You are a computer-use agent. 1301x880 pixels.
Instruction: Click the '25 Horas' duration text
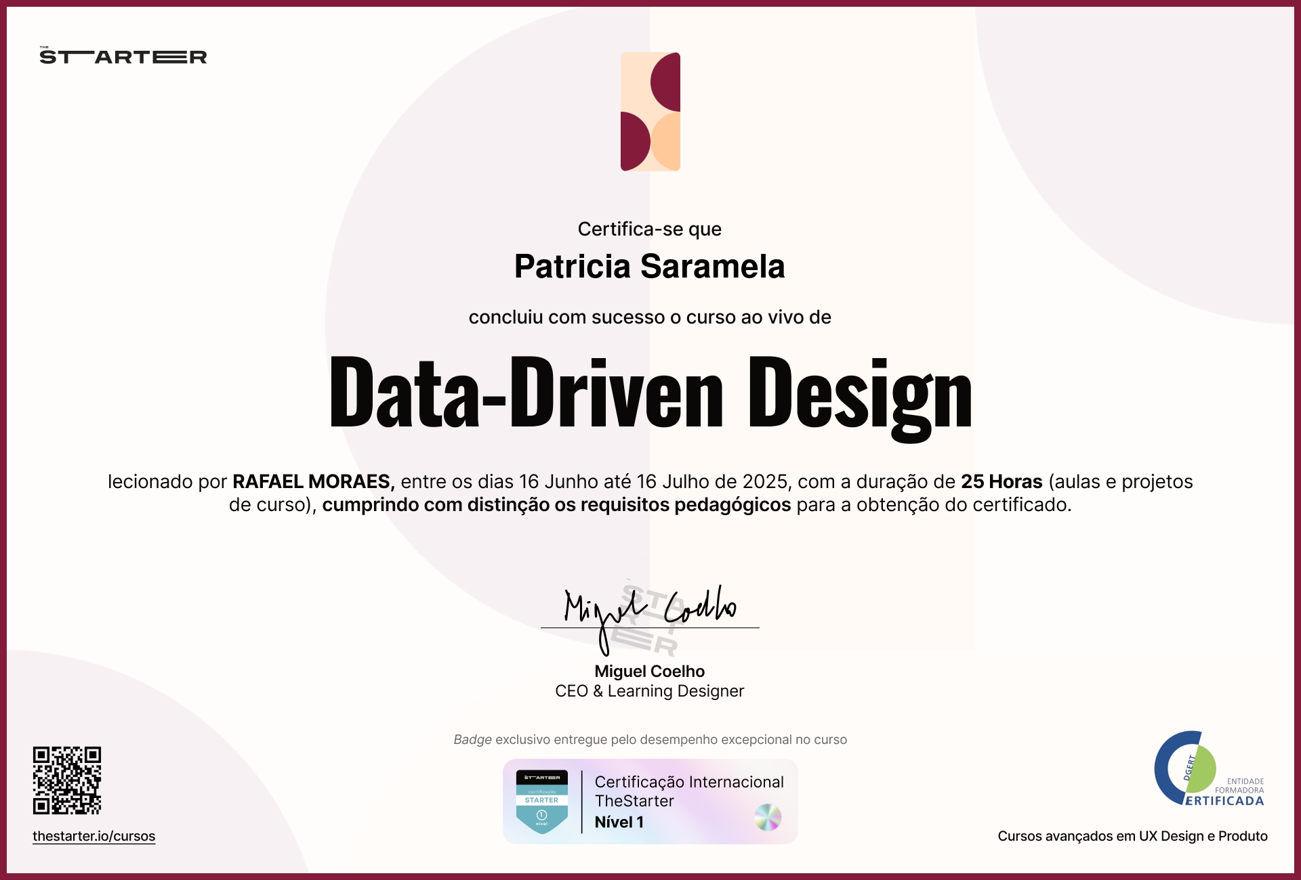pyautogui.click(x=1001, y=481)
